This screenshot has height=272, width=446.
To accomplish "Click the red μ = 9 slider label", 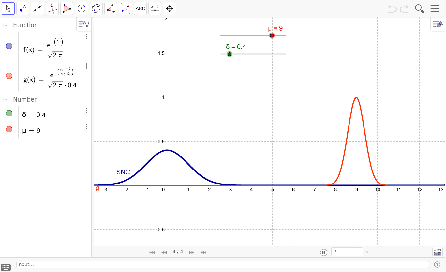I will [x=275, y=28].
